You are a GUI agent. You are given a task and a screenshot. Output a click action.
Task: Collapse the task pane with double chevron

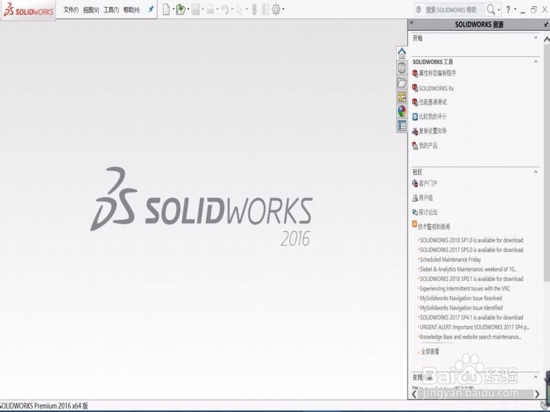tap(412, 23)
